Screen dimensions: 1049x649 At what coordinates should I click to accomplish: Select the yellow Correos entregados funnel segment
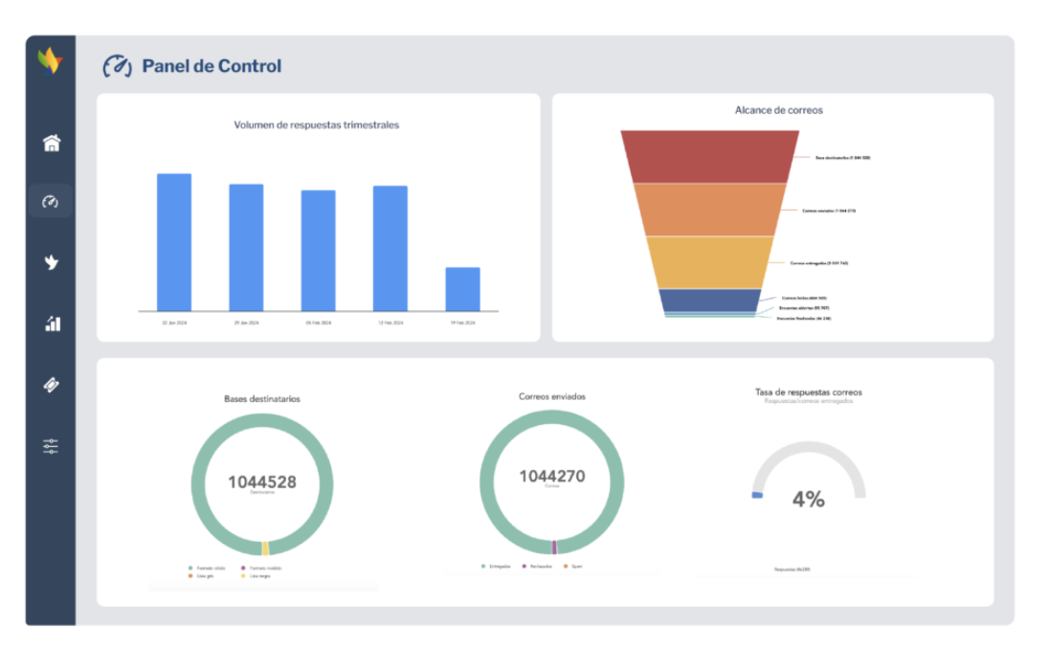(709, 262)
